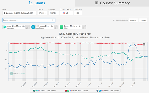Click the Charts line-graph icon

[x=31, y=3]
